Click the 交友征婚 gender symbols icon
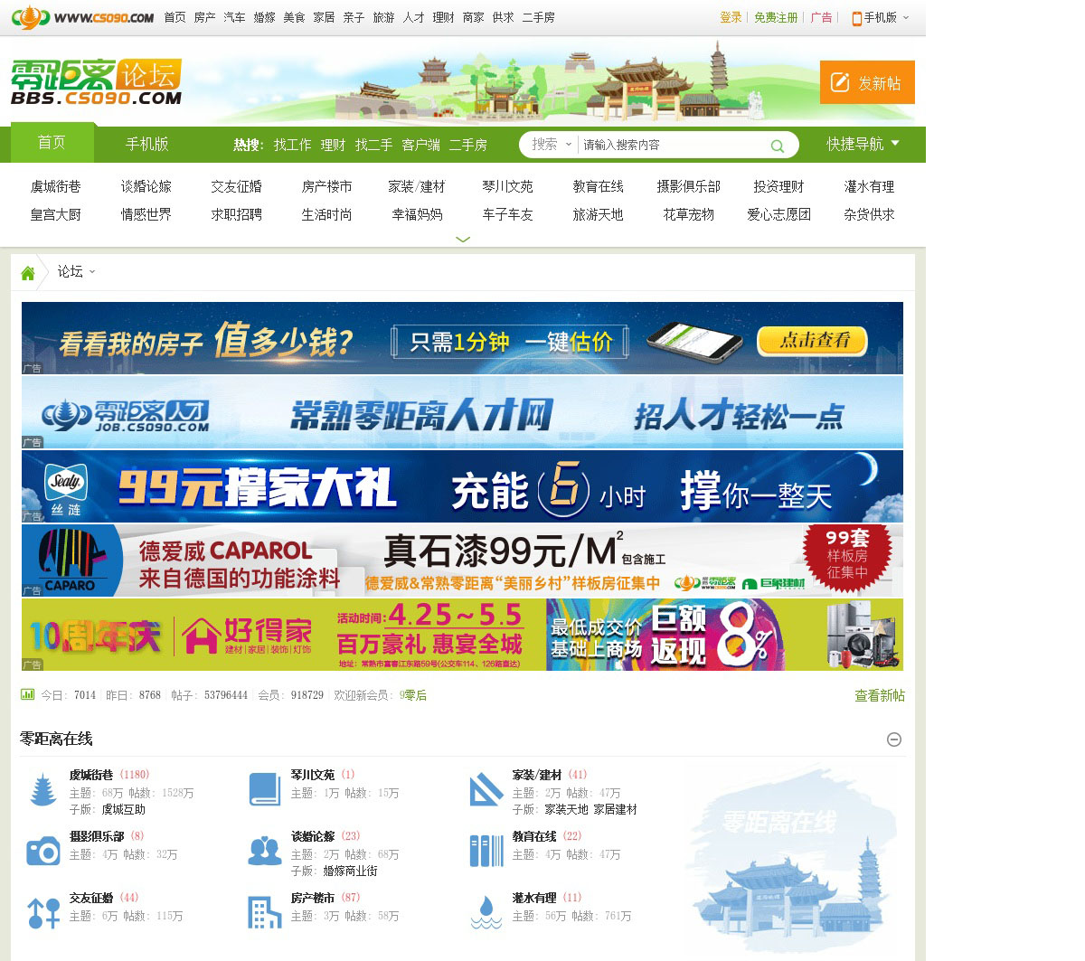Viewport: 1085px width, 961px height. click(43, 912)
